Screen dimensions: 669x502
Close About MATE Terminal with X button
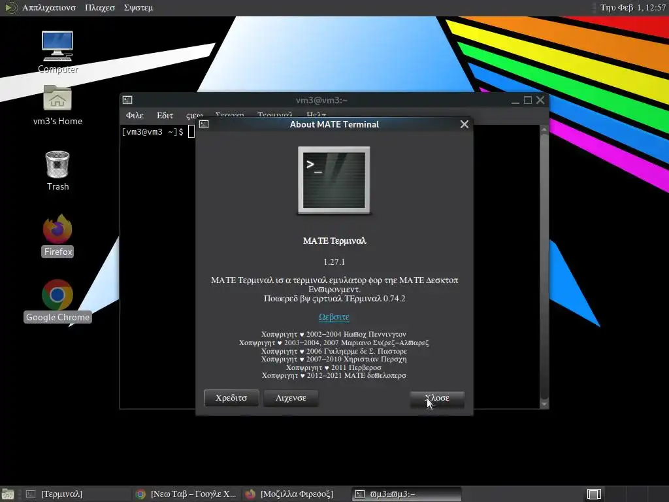465,124
